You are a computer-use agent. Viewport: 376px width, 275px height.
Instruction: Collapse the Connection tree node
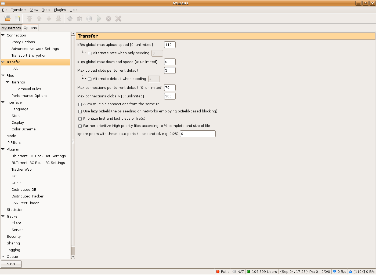[3, 35]
